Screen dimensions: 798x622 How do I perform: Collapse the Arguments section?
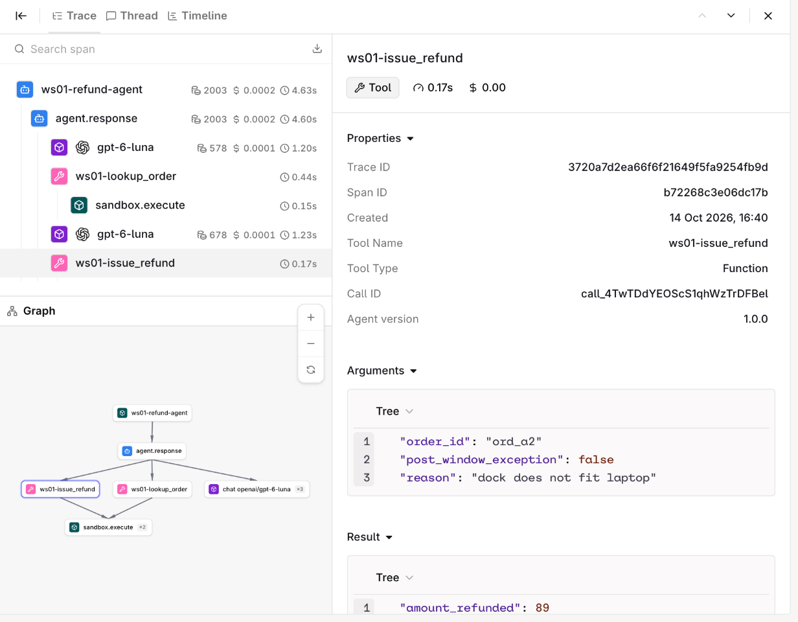point(382,371)
